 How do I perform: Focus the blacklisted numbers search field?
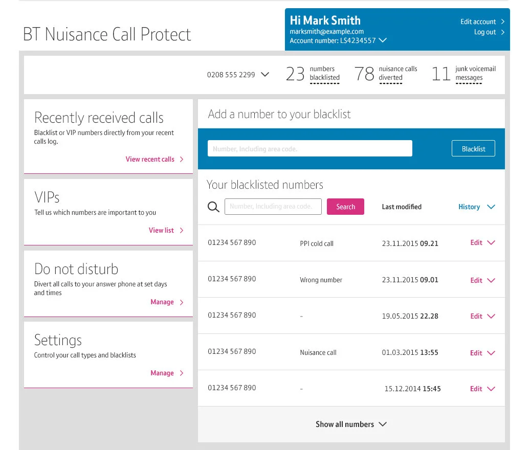point(273,207)
